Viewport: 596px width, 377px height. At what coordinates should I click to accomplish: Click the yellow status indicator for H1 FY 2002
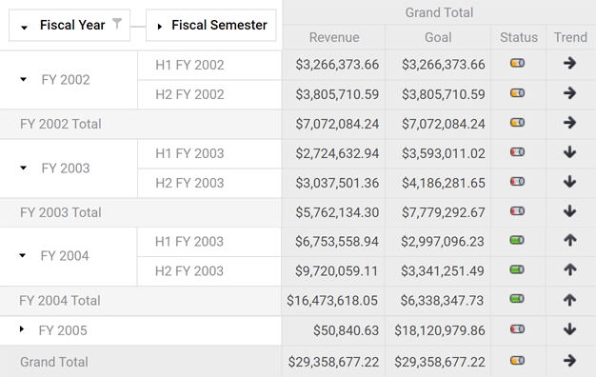point(517,63)
